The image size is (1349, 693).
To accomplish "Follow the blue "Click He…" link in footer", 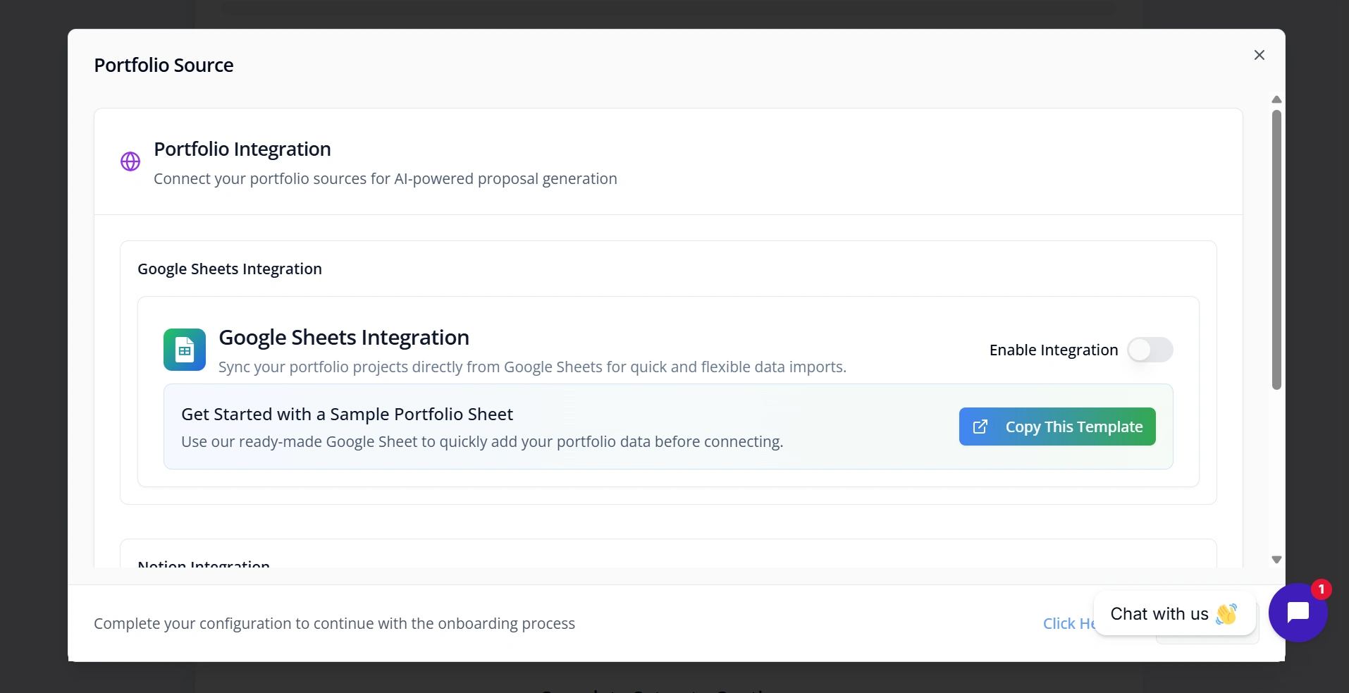I will pyautogui.click(x=1067, y=624).
